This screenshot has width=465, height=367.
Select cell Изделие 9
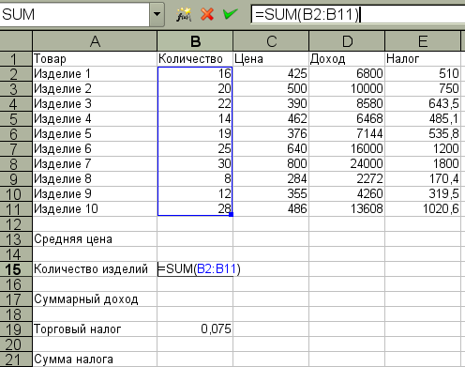tap(95, 194)
